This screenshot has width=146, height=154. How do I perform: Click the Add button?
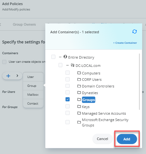click(x=127, y=139)
